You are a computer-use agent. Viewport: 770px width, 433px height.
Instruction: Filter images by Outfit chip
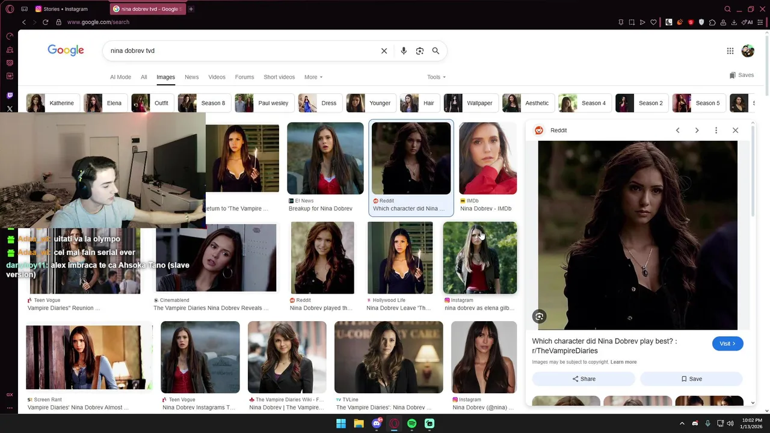point(152,103)
